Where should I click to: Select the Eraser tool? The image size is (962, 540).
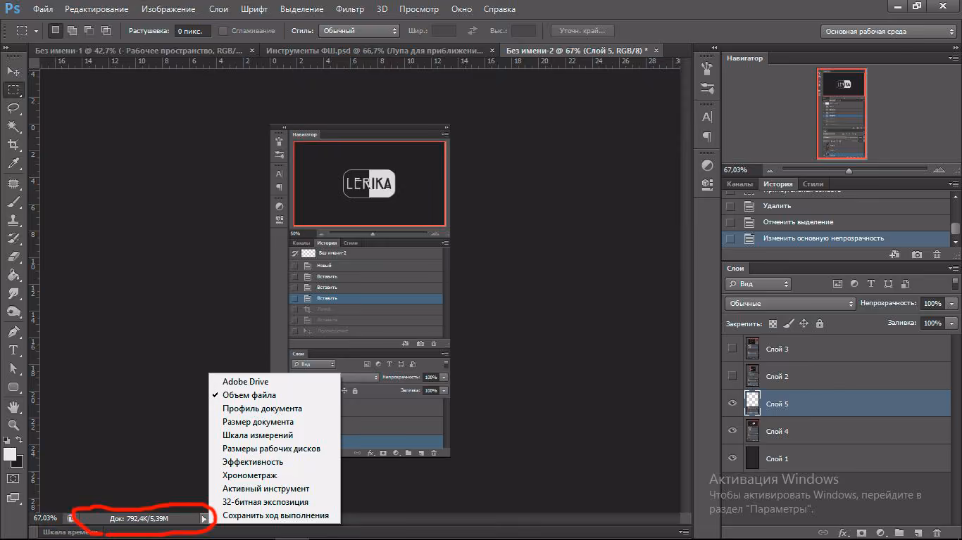pyautogui.click(x=13, y=257)
